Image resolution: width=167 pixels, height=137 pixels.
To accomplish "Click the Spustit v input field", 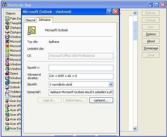I will pos(81,68).
